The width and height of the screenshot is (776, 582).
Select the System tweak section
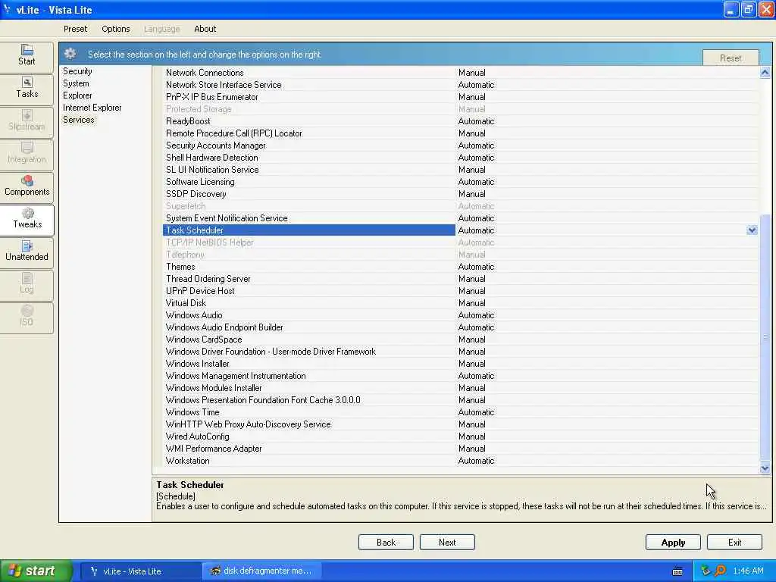[76, 83]
